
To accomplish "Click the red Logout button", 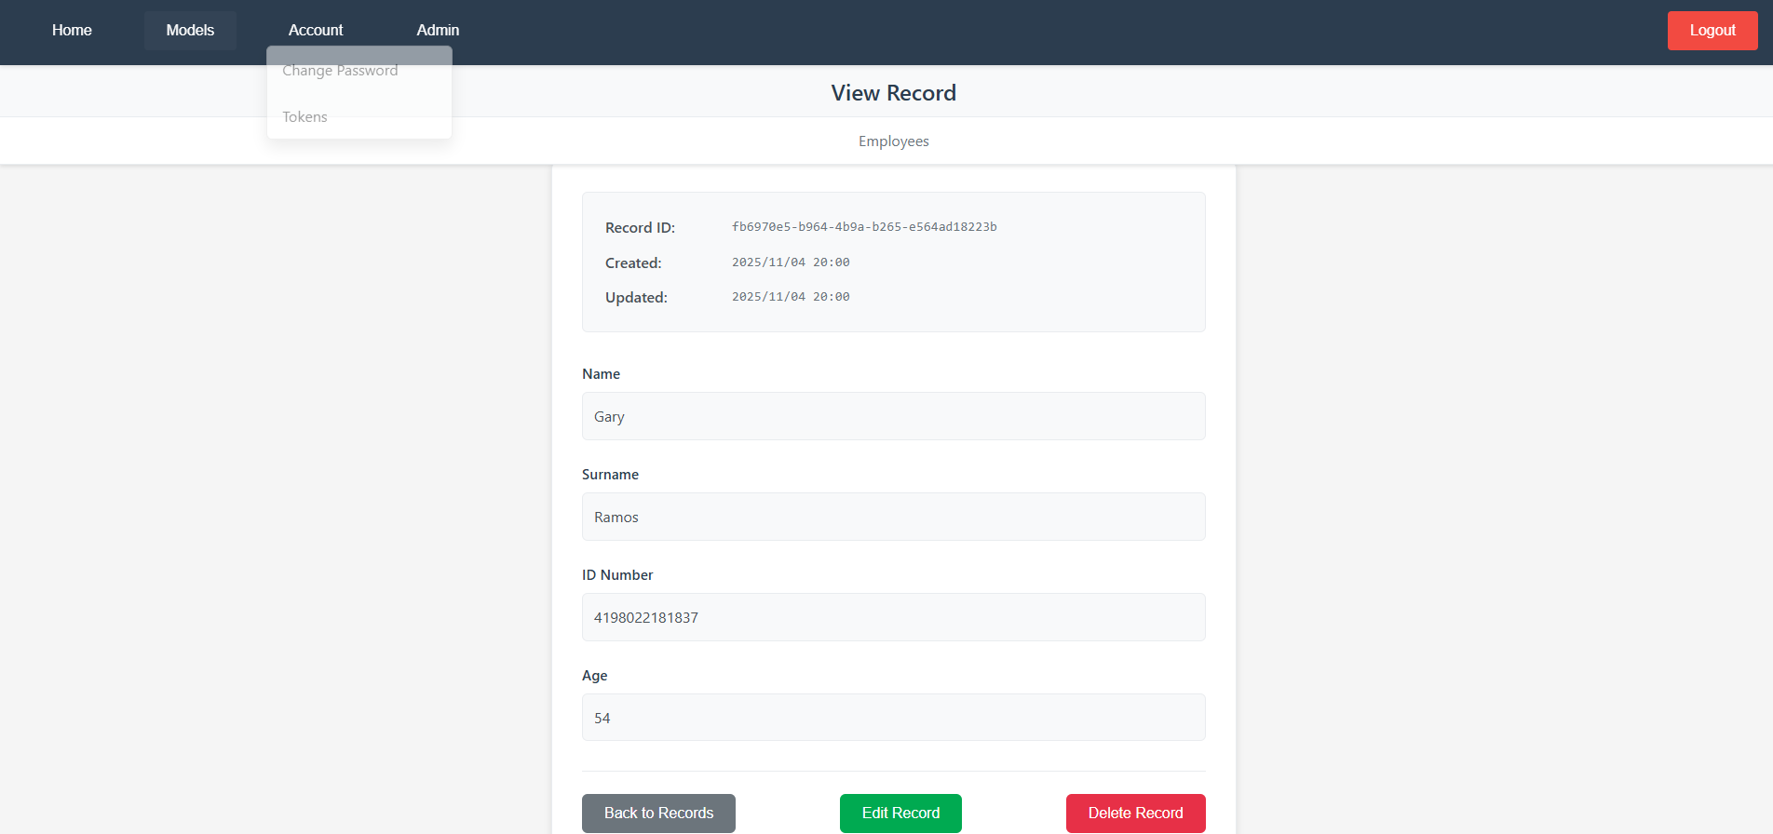I will (1712, 31).
